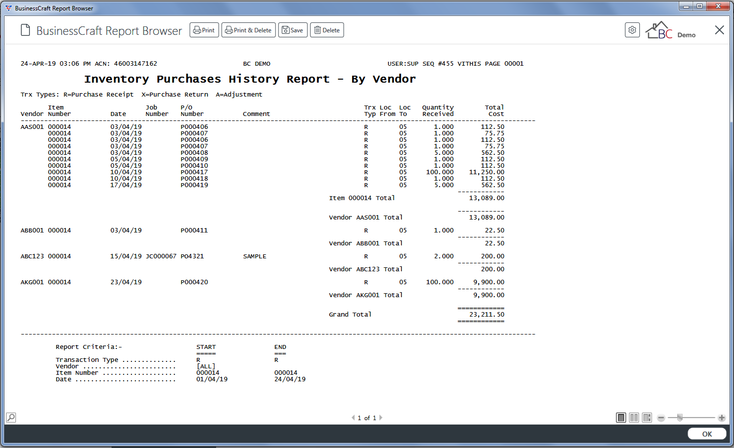Click the Item 000014 Total label
Viewport: 734px width, 448px height.
[362, 198]
